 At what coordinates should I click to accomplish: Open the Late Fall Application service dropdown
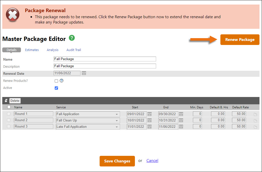click(x=117, y=127)
